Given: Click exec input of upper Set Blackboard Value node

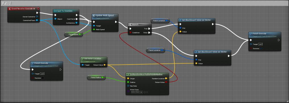Looking at the screenshot, I should (x=181, y=24).
